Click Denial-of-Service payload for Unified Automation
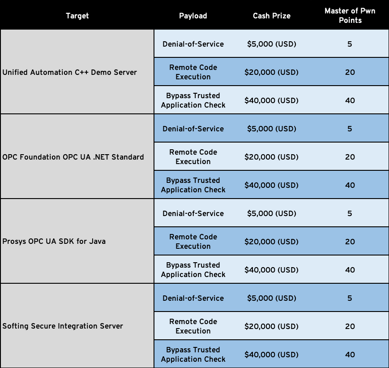Screen dimensions: 389x368 (x=193, y=44)
